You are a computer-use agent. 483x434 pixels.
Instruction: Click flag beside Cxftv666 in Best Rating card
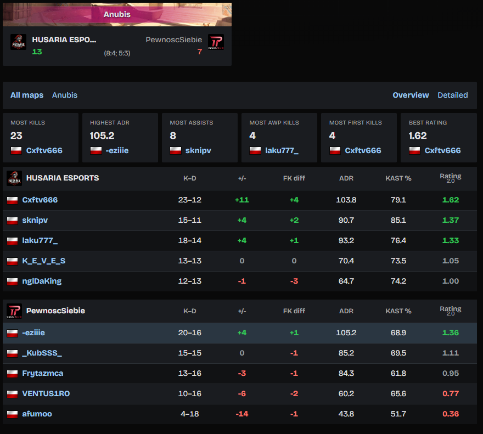tap(414, 151)
